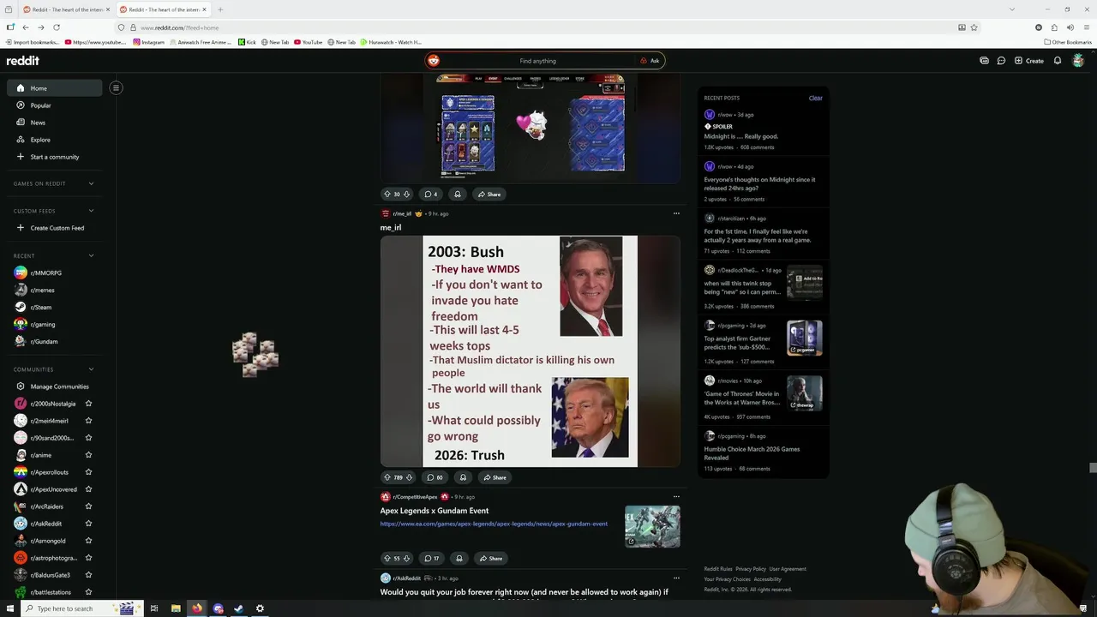Collapse the Games on Reddit section
1097x617 pixels.
click(91, 183)
